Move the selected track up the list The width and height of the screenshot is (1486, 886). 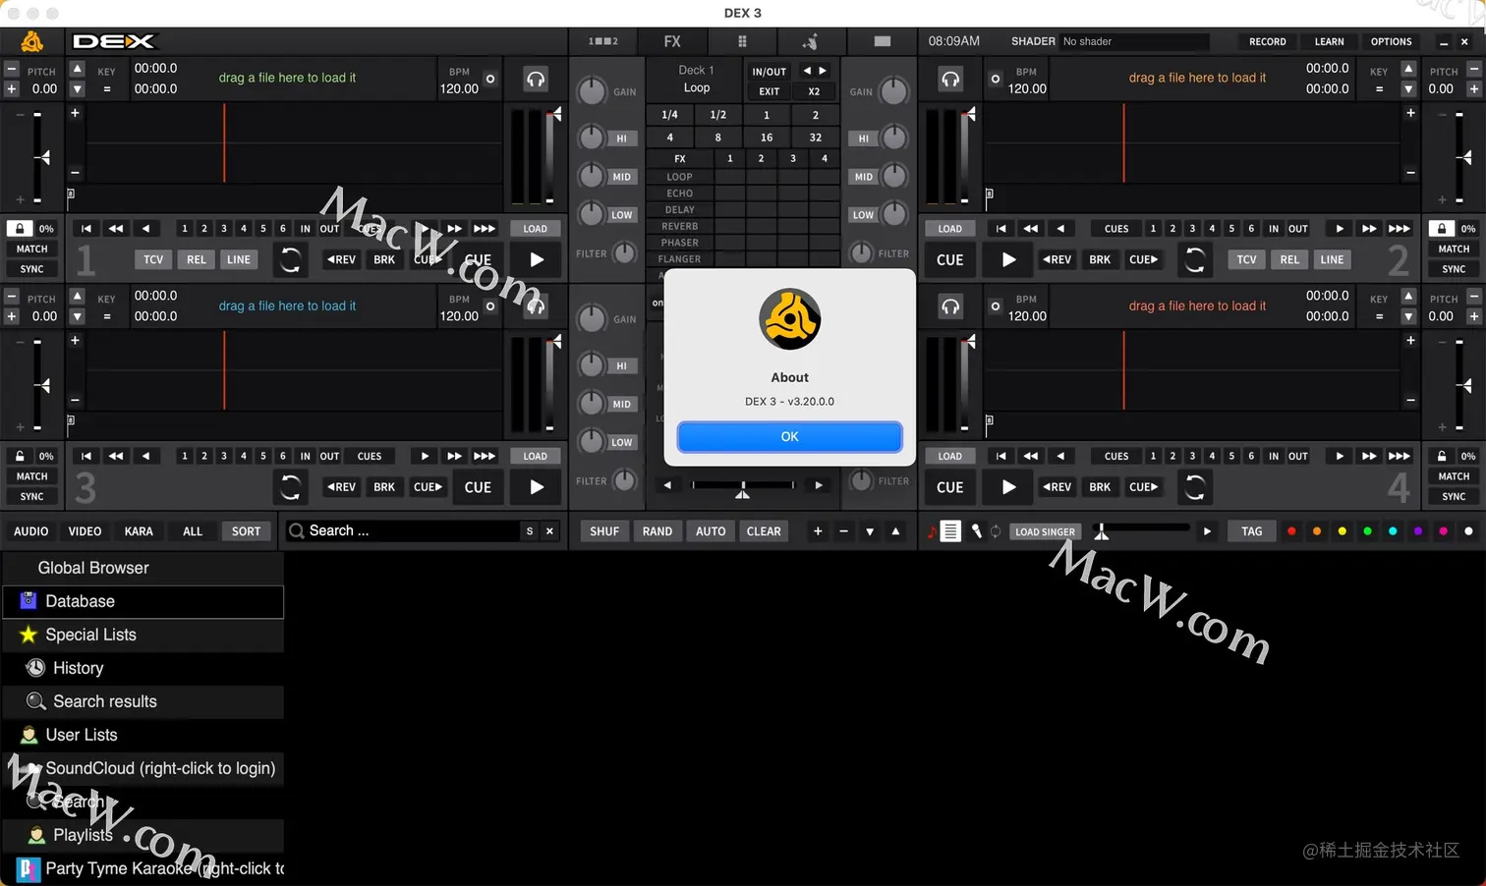(895, 531)
